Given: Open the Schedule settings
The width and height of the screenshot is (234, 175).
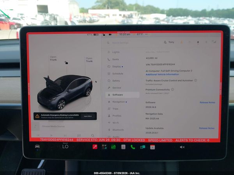Looking at the screenshot, I should pos(115,73).
